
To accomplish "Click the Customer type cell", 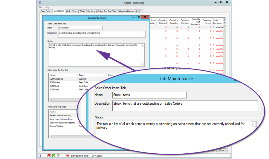I will 82,79.
